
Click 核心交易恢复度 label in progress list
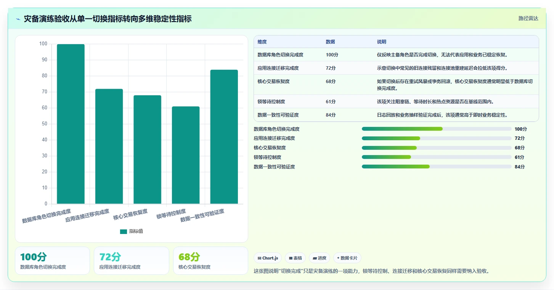click(270, 148)
